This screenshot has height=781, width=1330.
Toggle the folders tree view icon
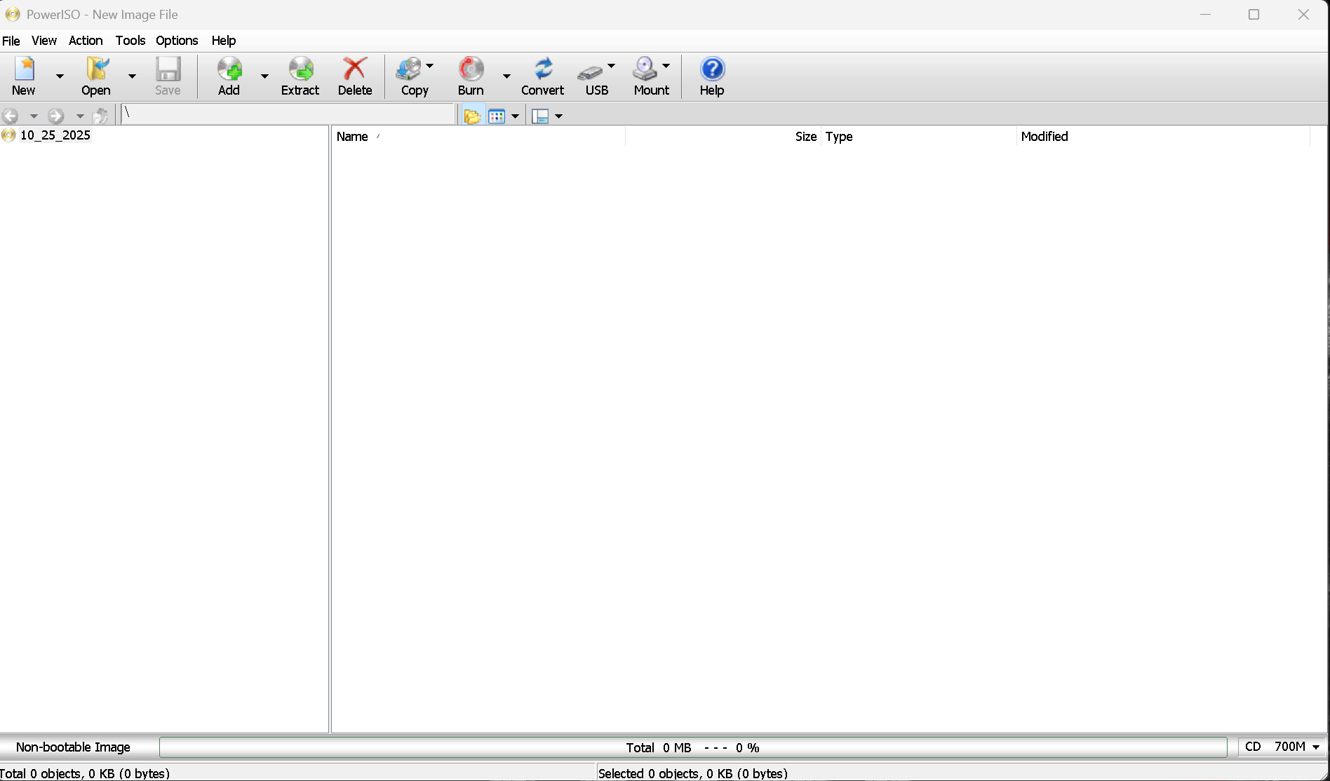(472, 116)
